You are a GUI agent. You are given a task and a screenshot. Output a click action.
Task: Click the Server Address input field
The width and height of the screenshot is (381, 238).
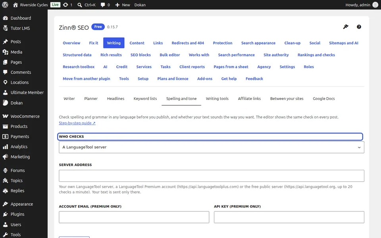212,176
